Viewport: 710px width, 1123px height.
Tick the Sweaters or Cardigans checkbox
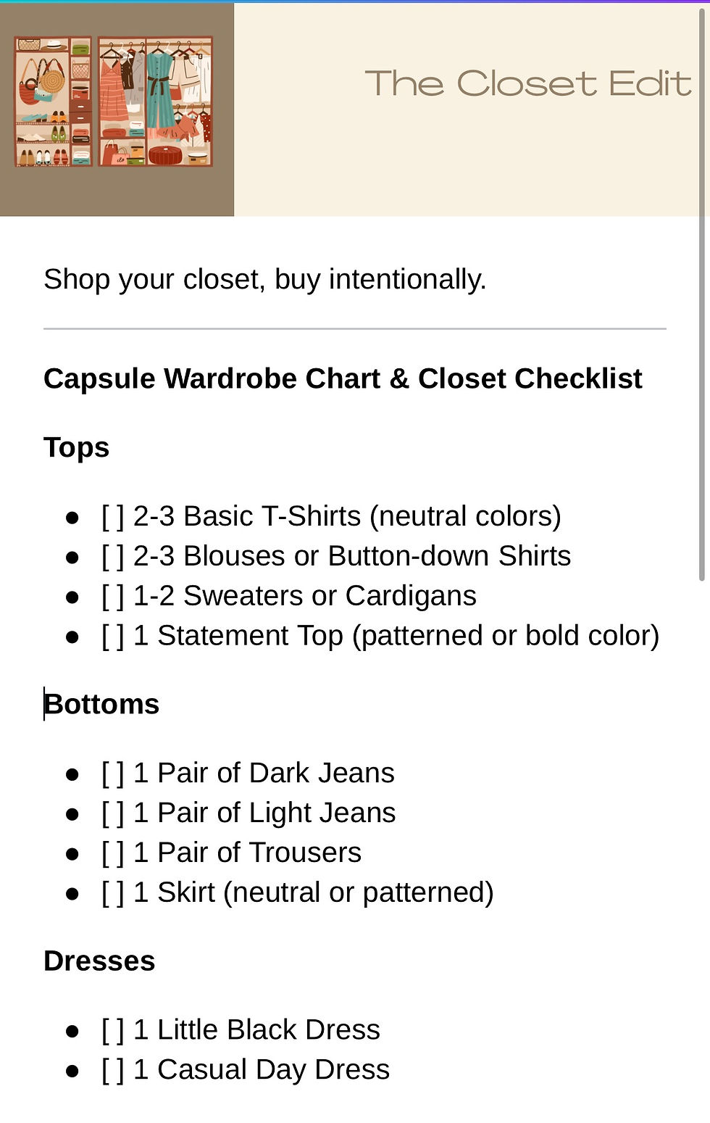point(113,597)
